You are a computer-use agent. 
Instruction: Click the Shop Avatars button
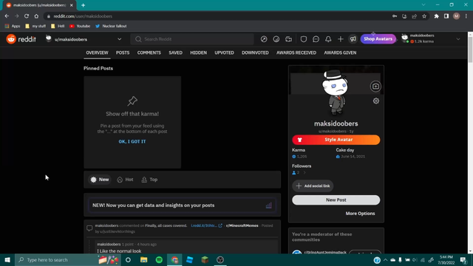[378, 39]
